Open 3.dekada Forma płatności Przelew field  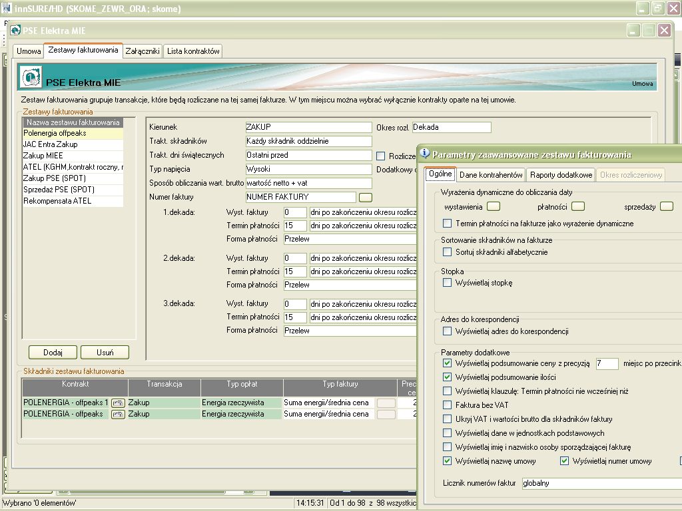[x=350, y=331]
